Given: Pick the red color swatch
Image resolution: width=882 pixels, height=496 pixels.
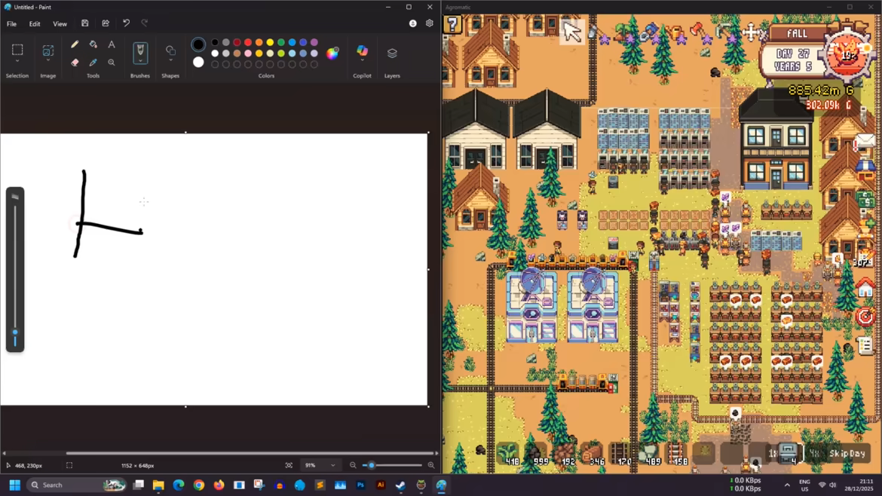Looking at the screenshot, I should point(248,42).
